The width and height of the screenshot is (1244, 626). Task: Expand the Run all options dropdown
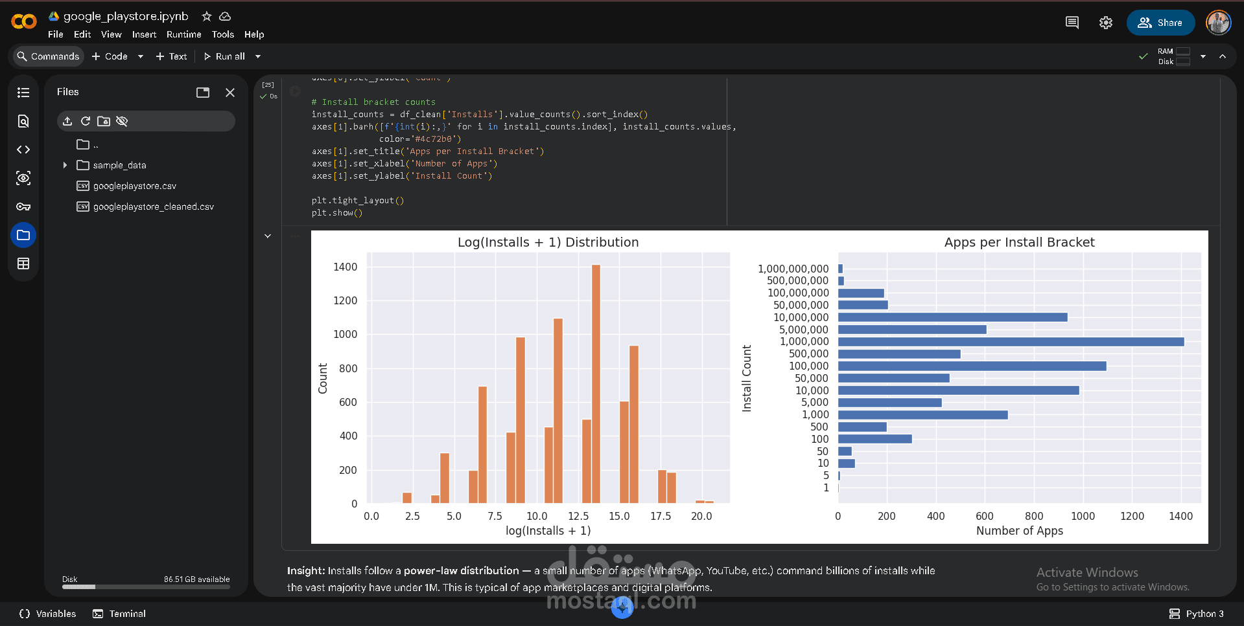[x=258, y=56]
